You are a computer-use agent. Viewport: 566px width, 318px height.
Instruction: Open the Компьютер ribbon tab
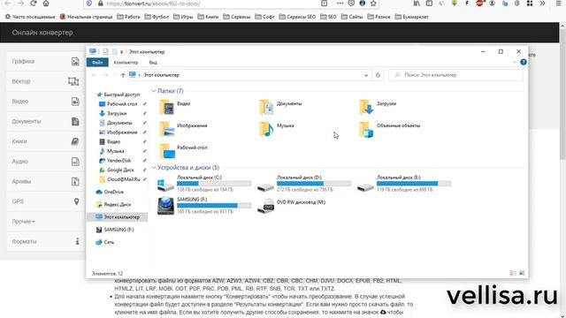(126, 63)
